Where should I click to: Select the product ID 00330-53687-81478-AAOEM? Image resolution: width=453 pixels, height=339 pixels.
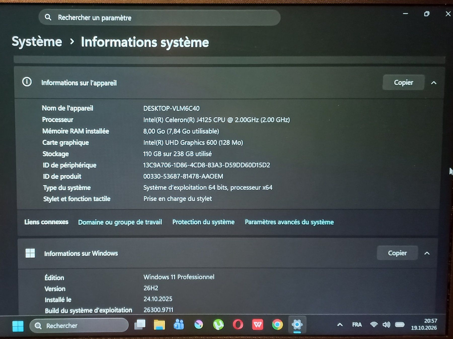[183, 176]
